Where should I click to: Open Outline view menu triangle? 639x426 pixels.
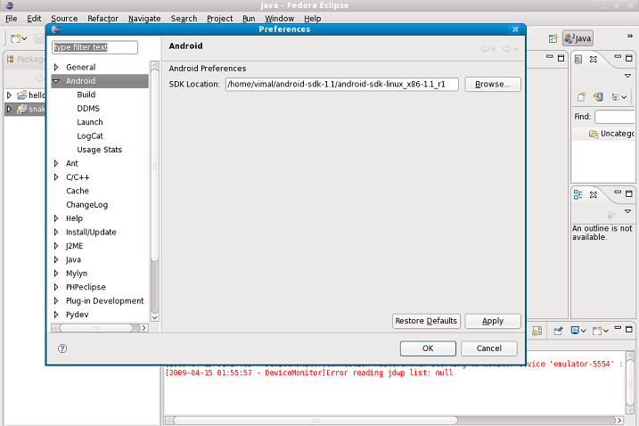[627, 211]
